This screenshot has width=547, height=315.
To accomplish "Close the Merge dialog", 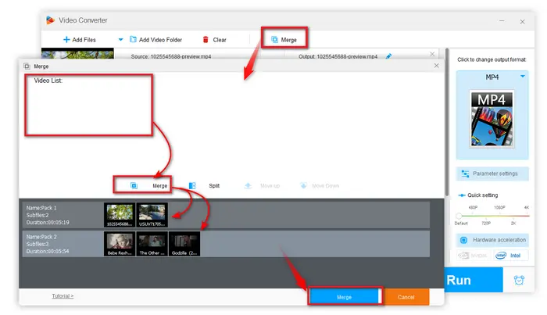I will 436,66.
